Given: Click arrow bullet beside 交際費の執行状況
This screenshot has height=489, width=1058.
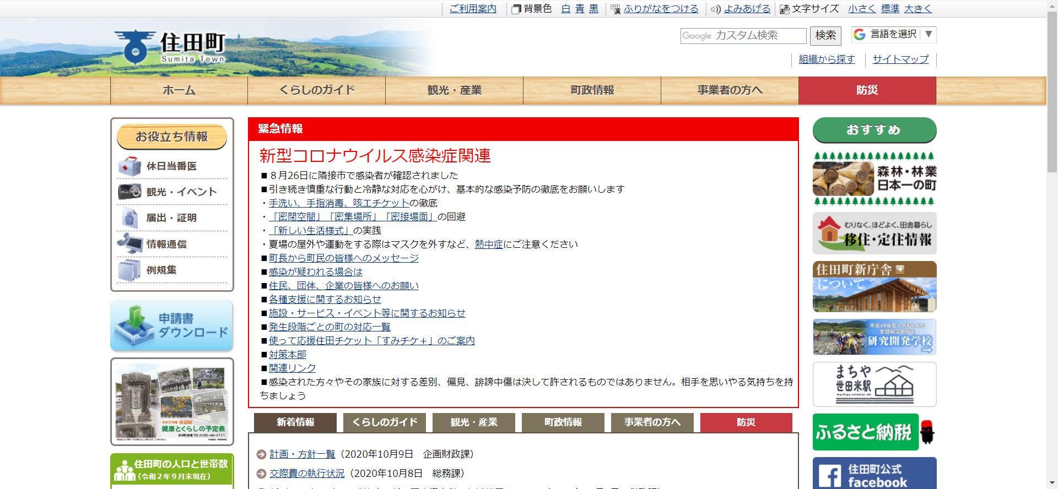Looking at the screenshot, I should 262,474.
